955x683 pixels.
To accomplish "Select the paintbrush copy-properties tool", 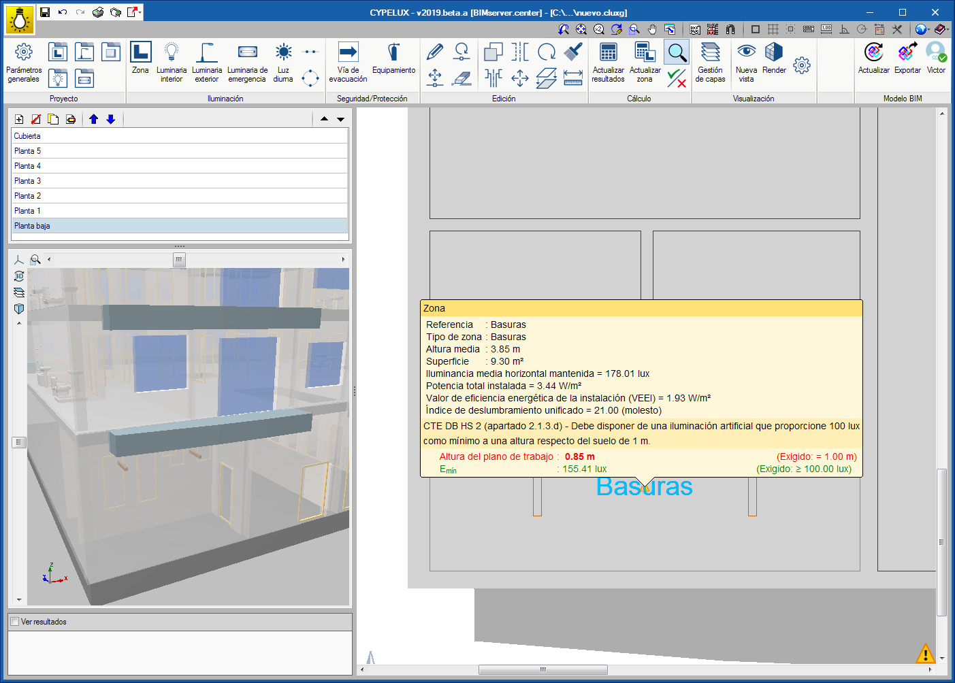I will 573,52.
